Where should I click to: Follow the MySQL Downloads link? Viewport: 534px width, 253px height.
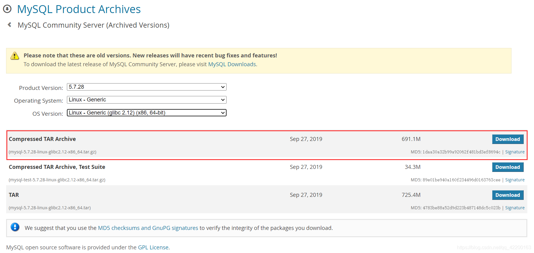[232, 64]
